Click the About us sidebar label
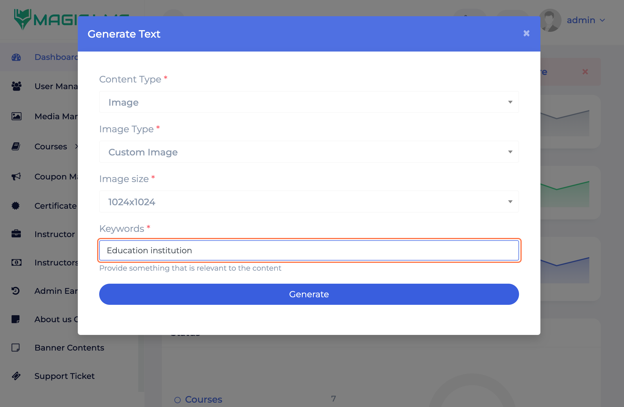Viewport: 624px width, 407px height. (x=56, y=319)
